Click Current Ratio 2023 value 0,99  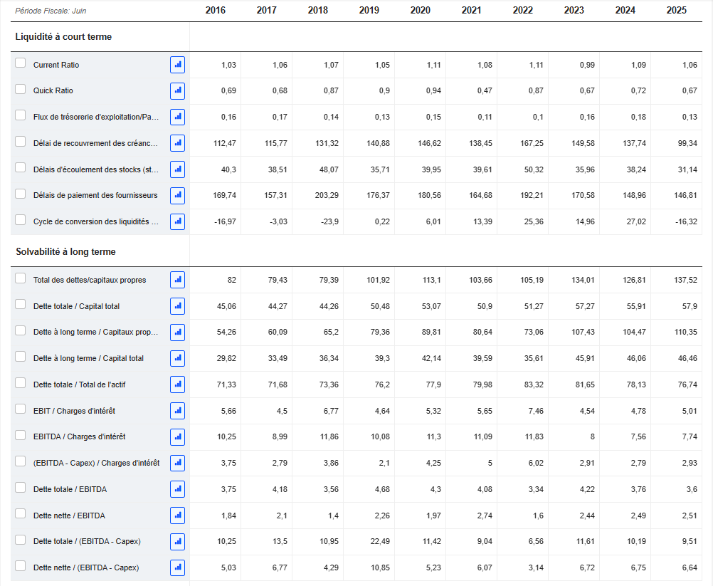click(587, 65)
